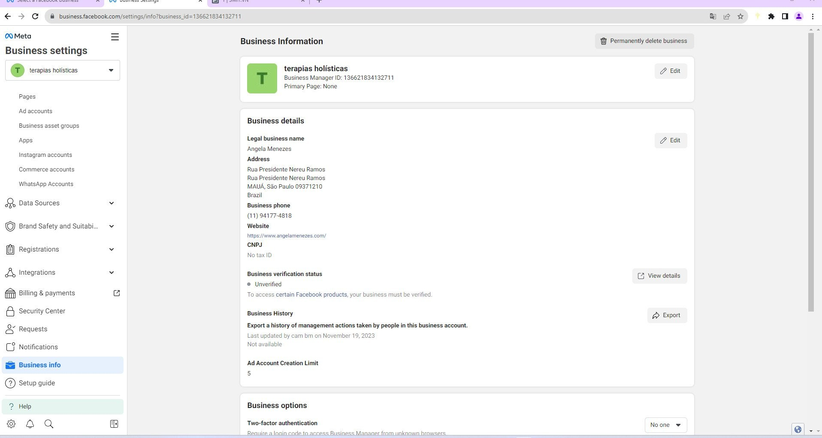This screenshot has height=438, width=822.
Task: Click the Meta logo
Action: 18,36
